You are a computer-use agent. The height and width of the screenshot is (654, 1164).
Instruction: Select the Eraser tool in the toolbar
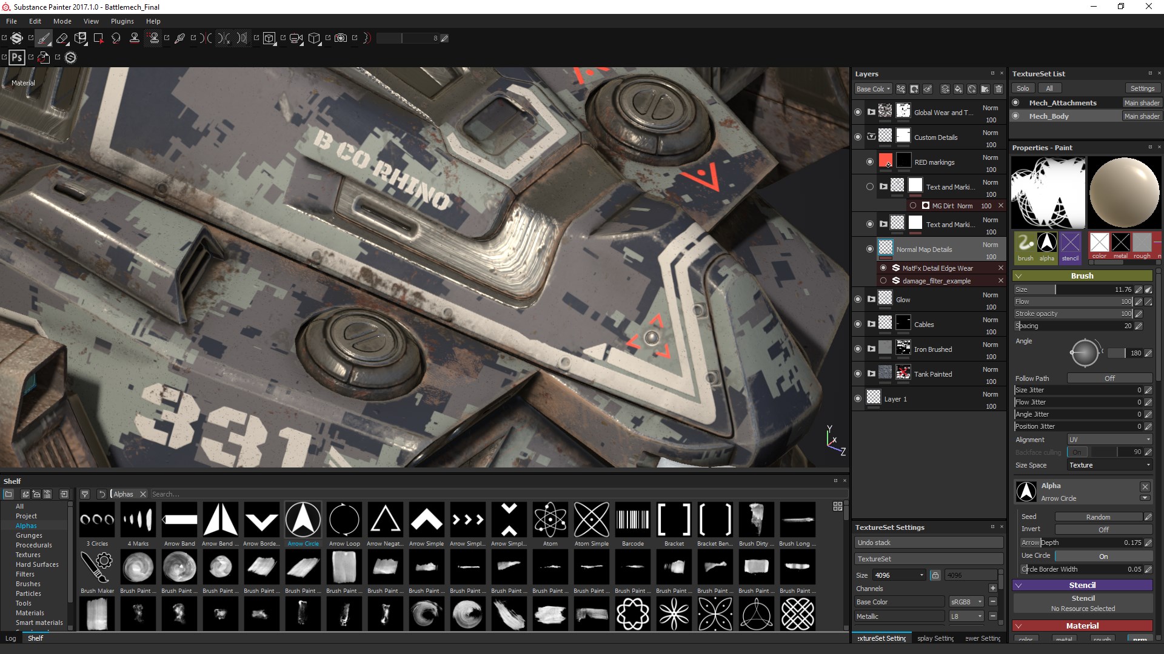62,38
